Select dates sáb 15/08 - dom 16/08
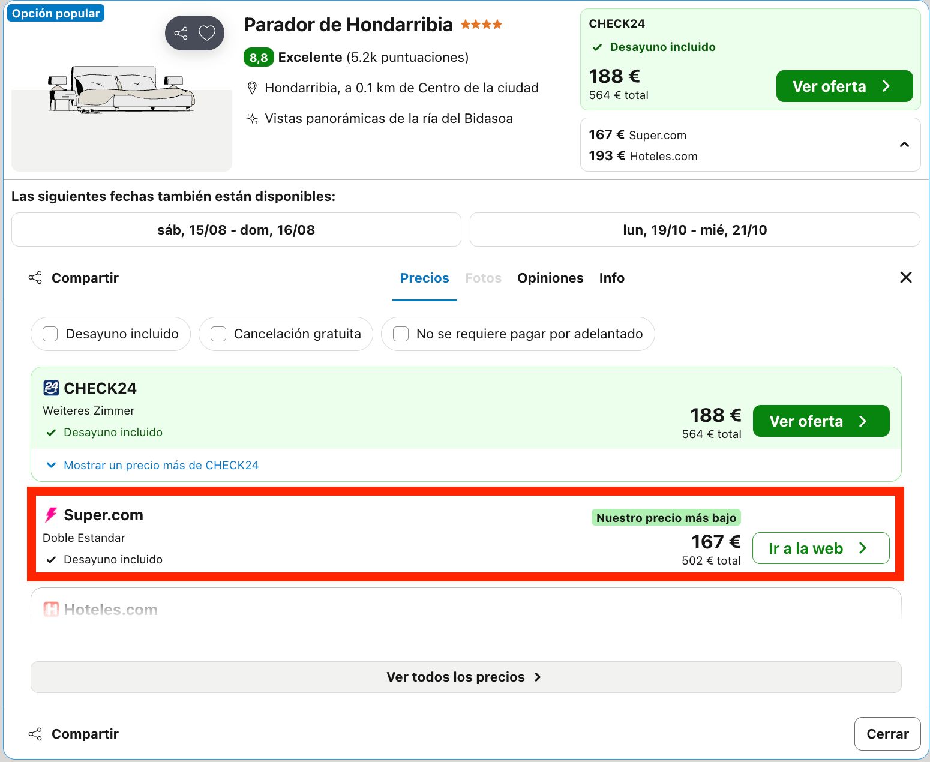The image size is (930, 762). click(236, 230)
